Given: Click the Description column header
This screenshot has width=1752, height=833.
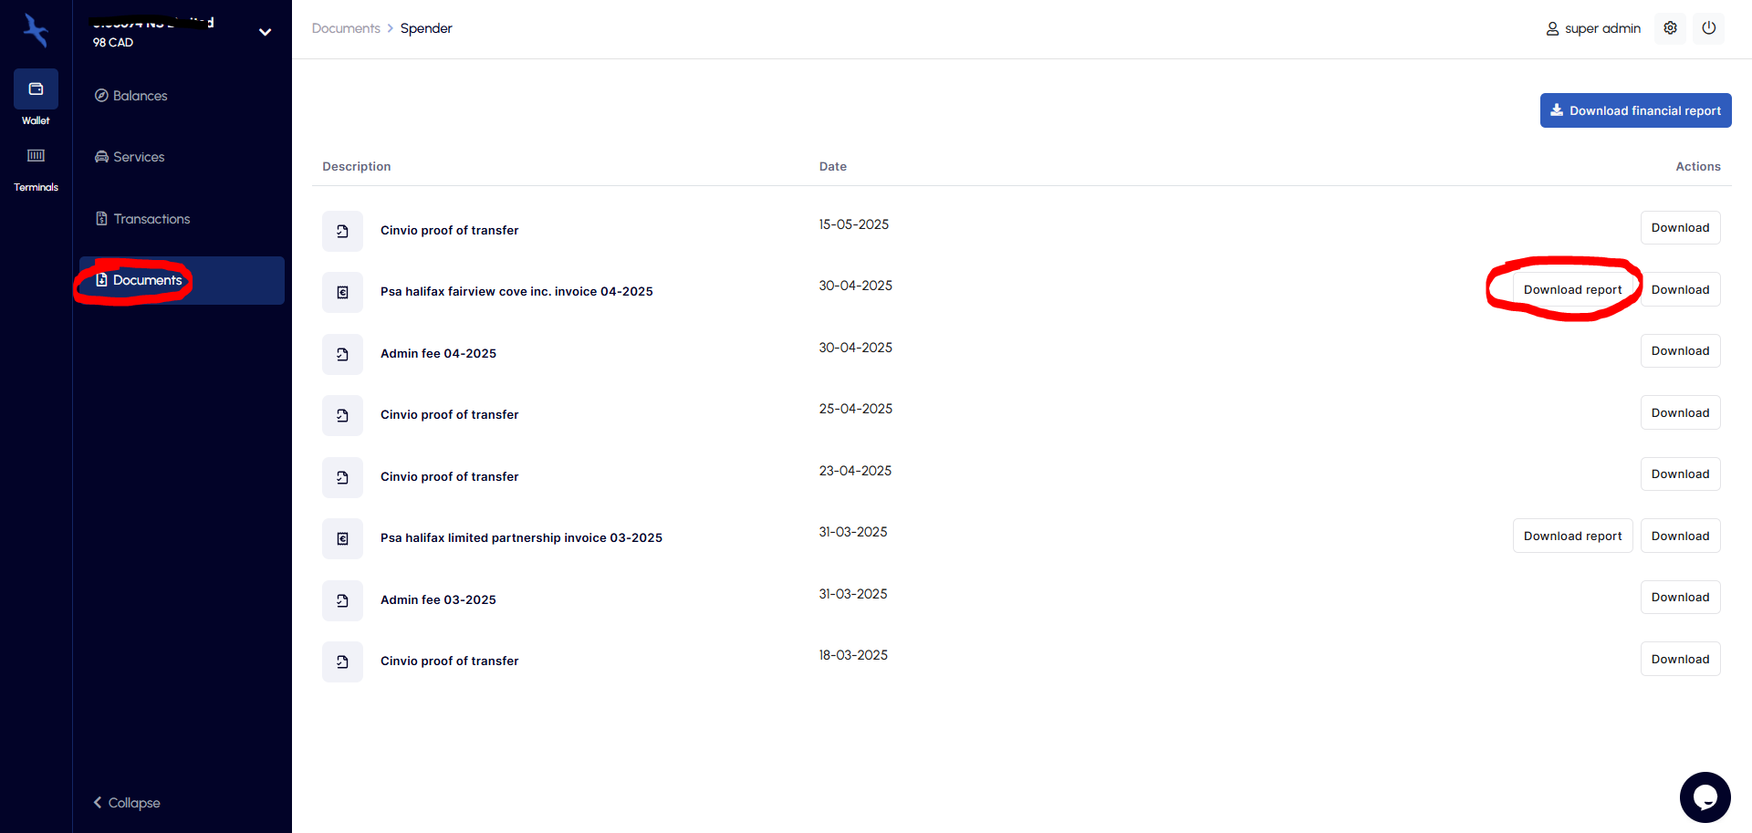Looking at the screenshot, I should point(357,166).
